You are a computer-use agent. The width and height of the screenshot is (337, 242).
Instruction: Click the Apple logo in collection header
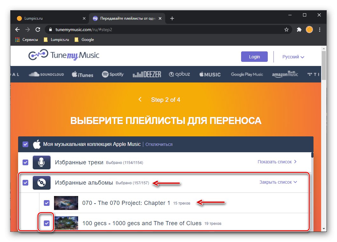point(37,144)
